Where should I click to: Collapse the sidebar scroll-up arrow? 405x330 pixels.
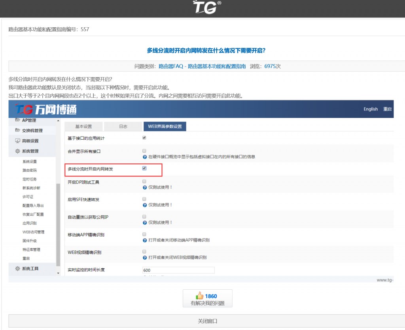tap(59, 121)
